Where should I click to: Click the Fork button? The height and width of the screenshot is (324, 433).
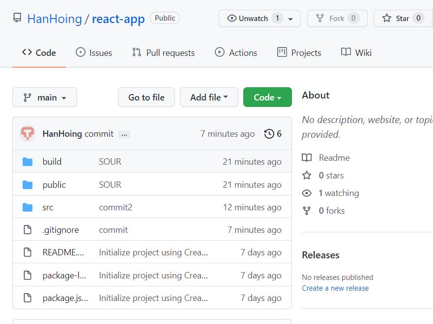(337, 19)
